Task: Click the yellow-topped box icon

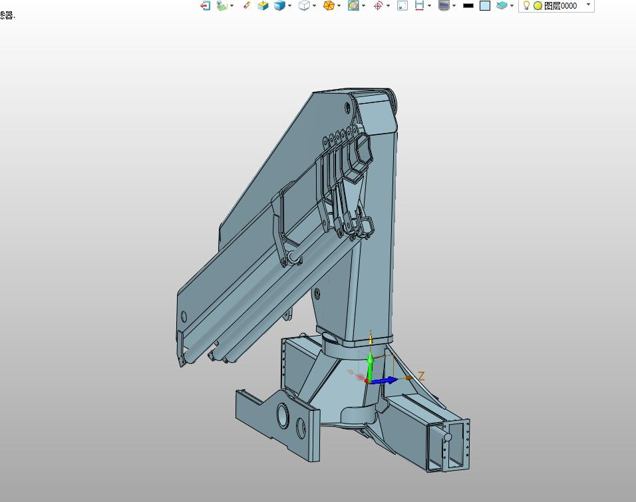Action: click(263, 6)
